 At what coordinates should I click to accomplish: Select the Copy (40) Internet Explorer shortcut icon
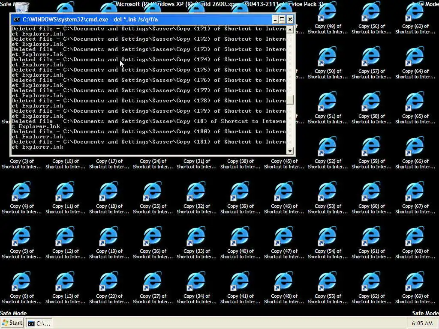point(240,236)
